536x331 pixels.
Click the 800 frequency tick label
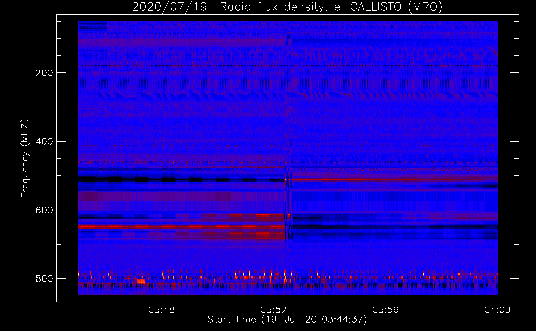pos(44,279)
